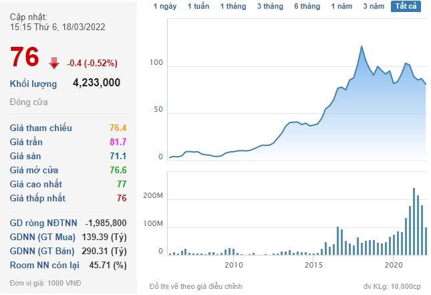This screenshot has width=431, height=295.
Task: Select the "3 năm" time range
Action: (x=374, y=6)
